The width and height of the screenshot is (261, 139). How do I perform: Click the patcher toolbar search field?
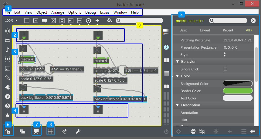(x=139, y=21)
